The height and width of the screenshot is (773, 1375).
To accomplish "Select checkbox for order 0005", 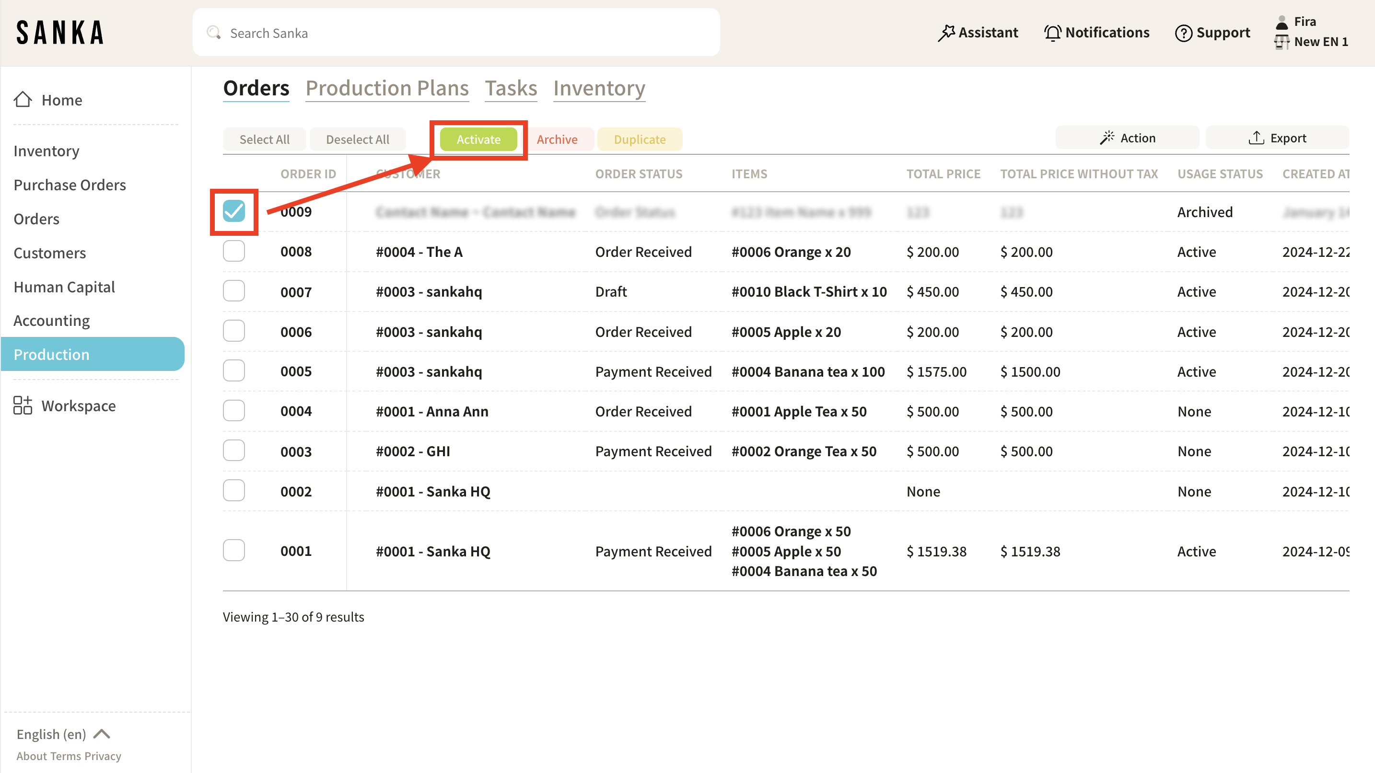I will 234,371.
